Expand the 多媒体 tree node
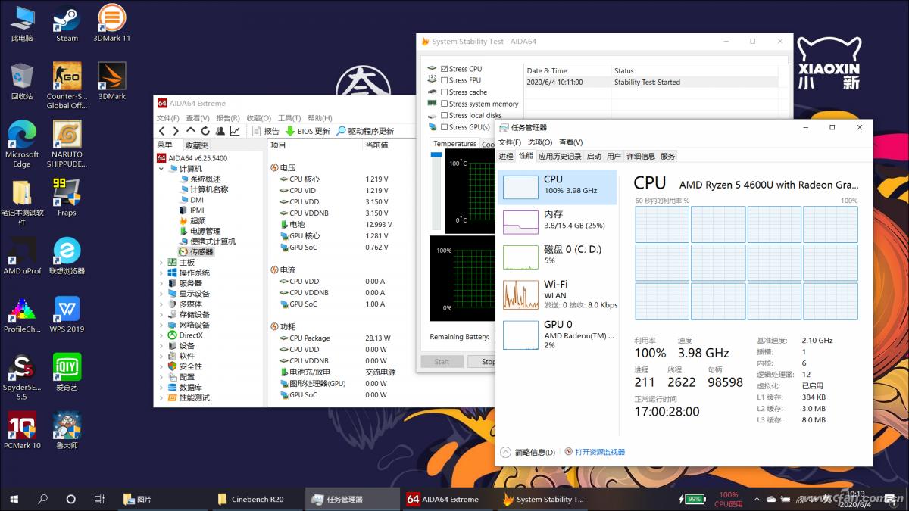Screen dimensions: 909x511 [161, 304]
